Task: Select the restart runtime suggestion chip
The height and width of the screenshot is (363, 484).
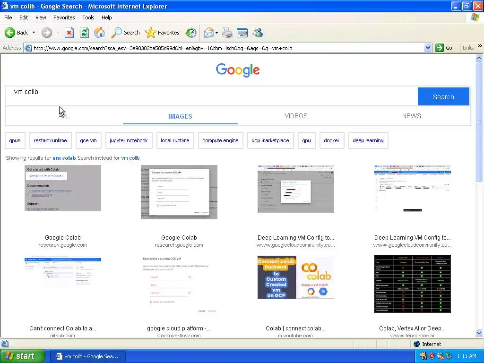Action: (50, 140)
